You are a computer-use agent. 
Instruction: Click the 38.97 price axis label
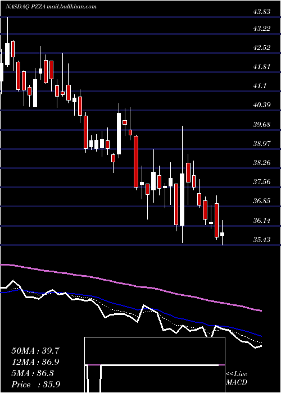coord(262,144)
